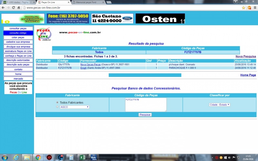Launch Internet Explorer from the taskbar
Screen dimensions: 258x161
(16, 157)
